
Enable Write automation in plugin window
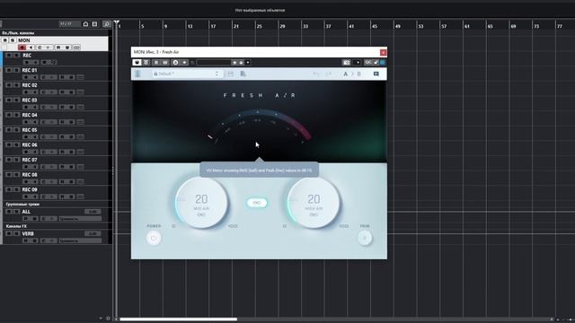(165, 63)
